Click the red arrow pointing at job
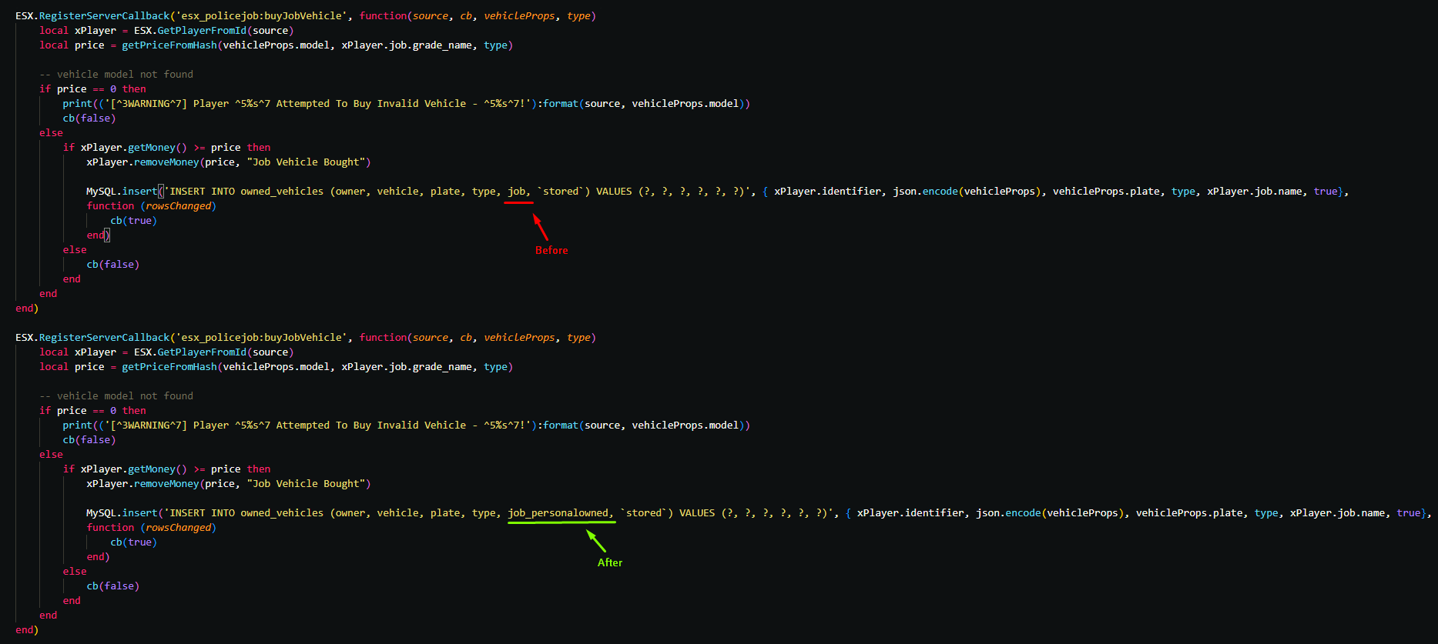This screenshot has width=1438, height=644. [x=541, y=227]
